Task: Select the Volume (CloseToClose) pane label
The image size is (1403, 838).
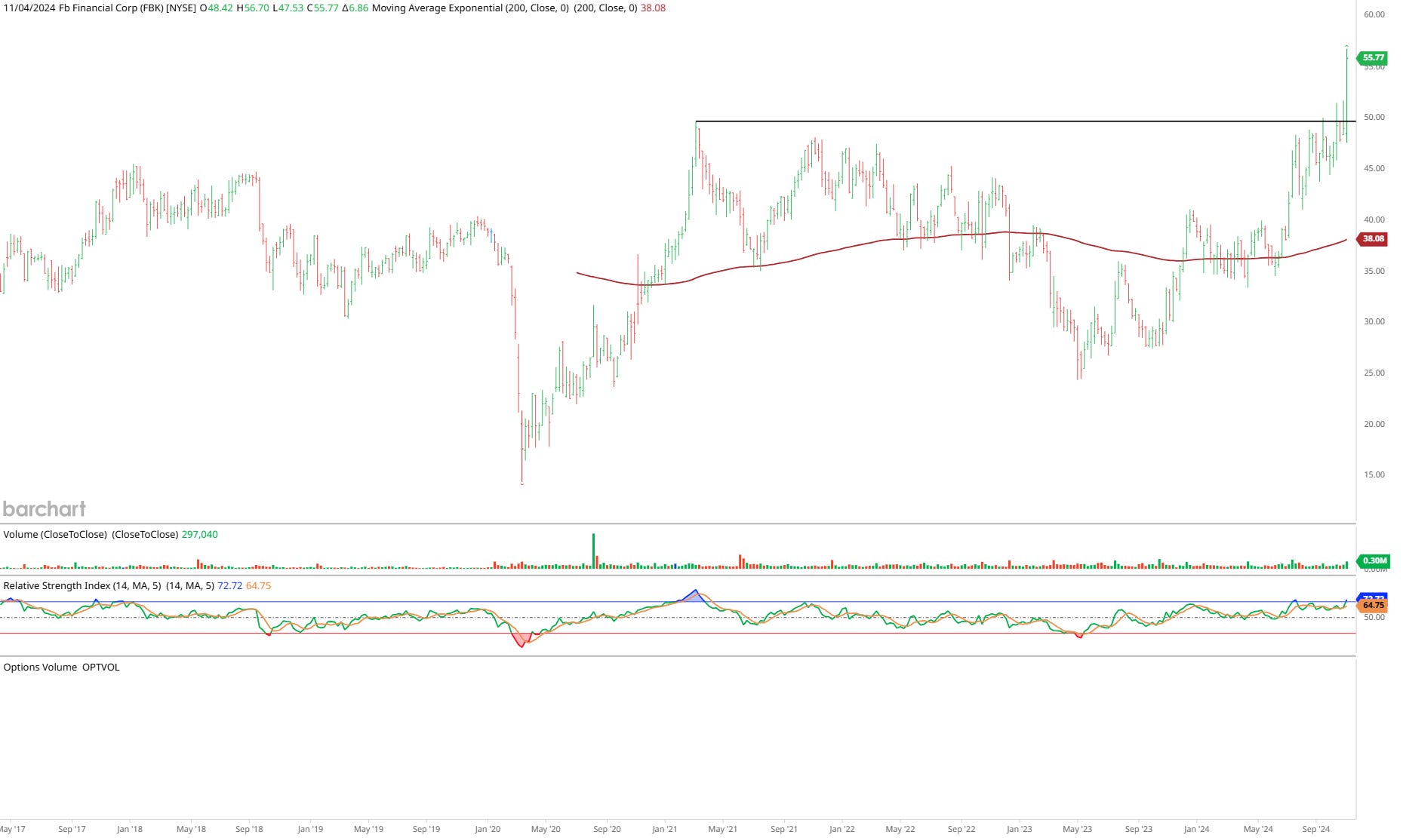Action: (x=55, y=534)
